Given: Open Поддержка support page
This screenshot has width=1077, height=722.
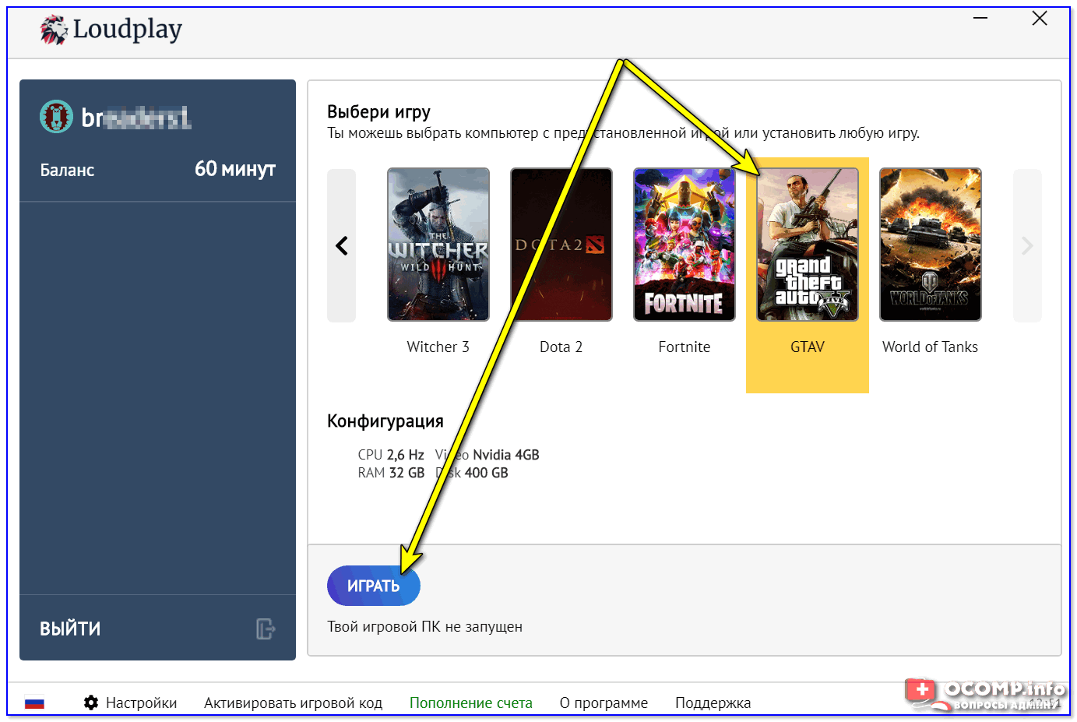Looking at the screenshot, I should click(713, 703).
